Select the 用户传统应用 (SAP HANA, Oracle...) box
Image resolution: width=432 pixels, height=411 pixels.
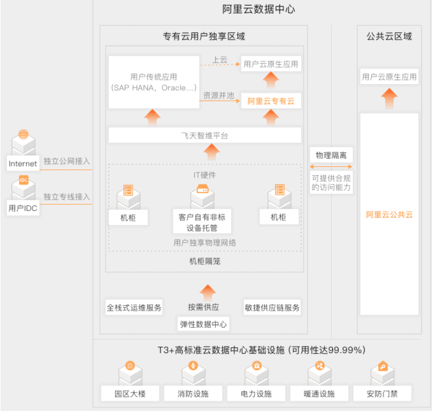153,82
